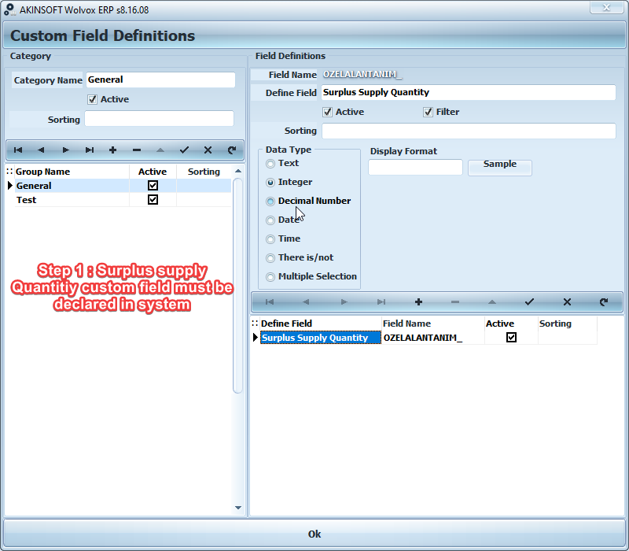Click the Category Sorting input field
This screenshot has width=629, height=551.
(160, 119)
